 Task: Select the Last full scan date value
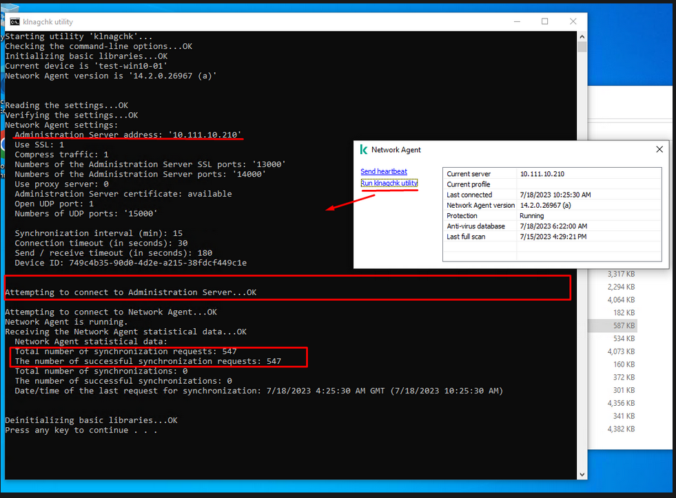553,237
